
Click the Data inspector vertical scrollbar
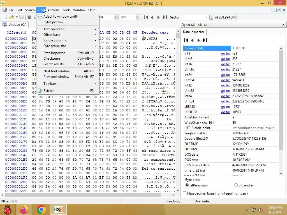281,111
